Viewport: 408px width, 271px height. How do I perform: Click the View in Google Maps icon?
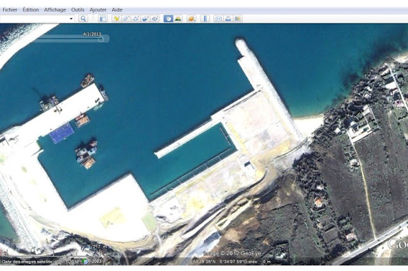click(x=238, y=19)
